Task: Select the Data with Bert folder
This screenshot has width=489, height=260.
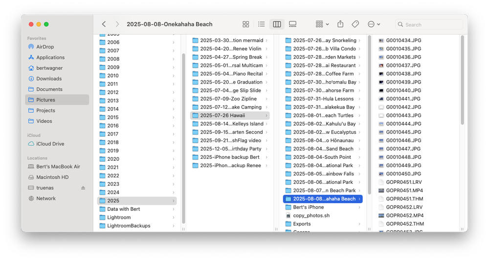Action: pos(137,209)
